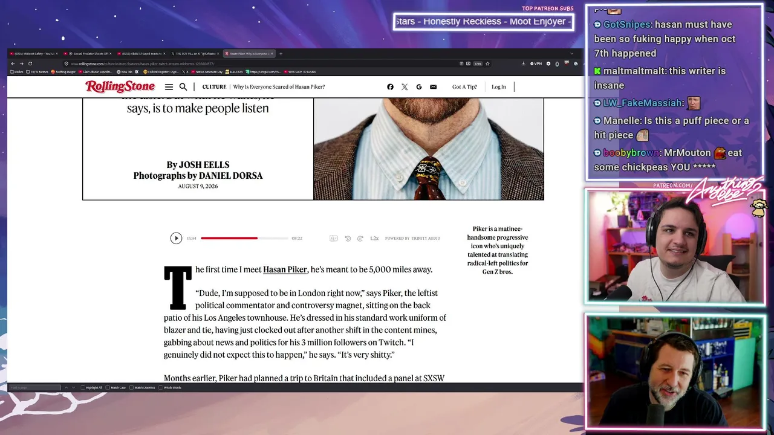
Task: Expand the list-all-tabs chevron
Action: (571, 54)
